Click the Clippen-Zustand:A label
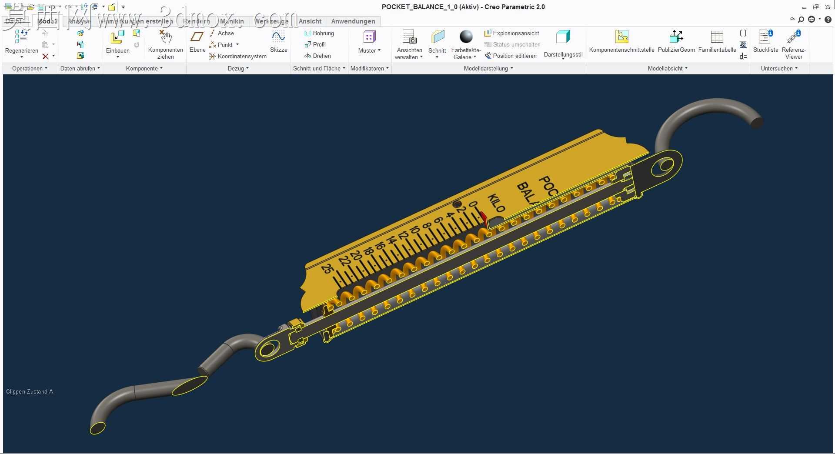This screenshot has width=835, height=454. (x=30, y=392)
